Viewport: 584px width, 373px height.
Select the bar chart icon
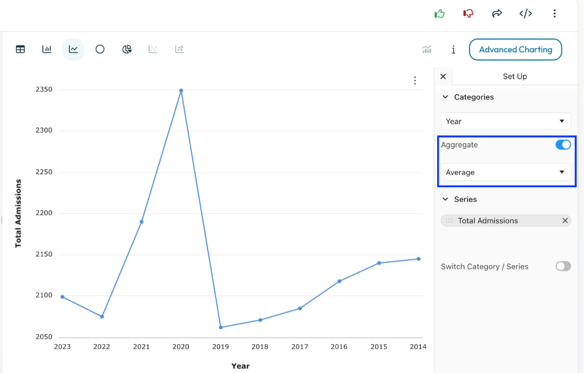[x=47, y=50]
